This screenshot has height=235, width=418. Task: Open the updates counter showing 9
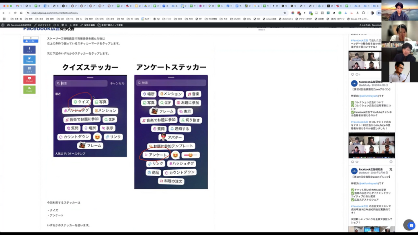(x=56, y=25)
